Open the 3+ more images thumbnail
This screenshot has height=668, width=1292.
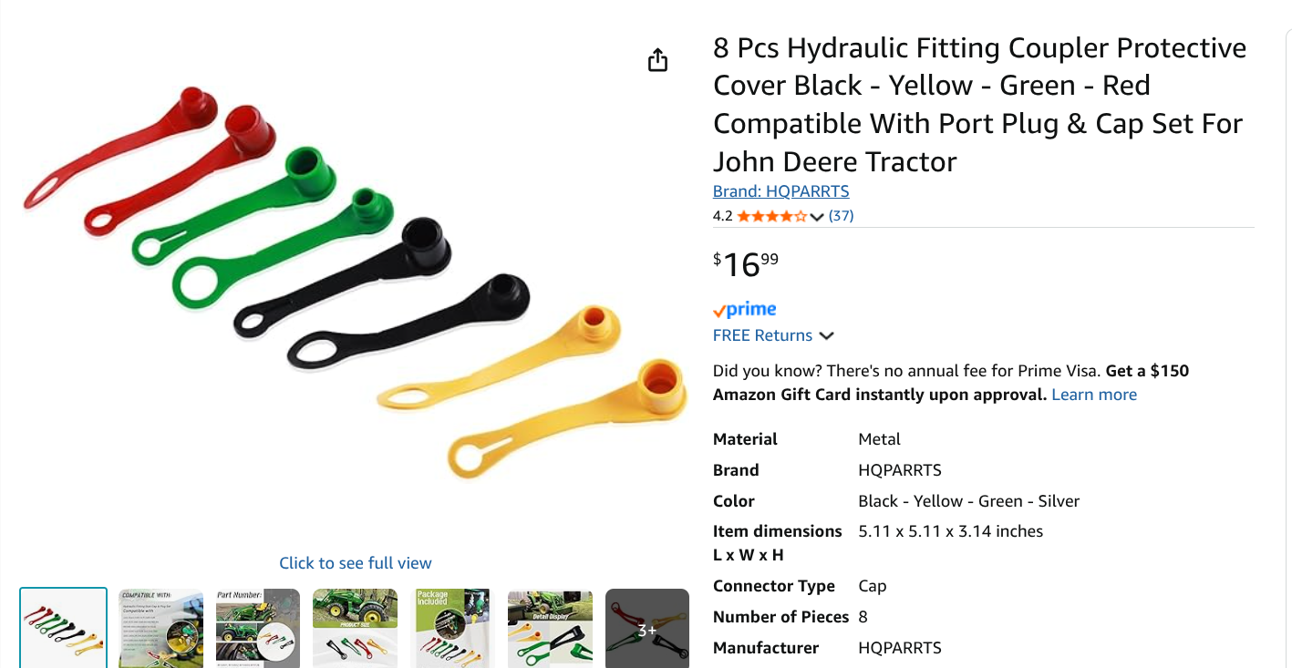tap(647, 629)
